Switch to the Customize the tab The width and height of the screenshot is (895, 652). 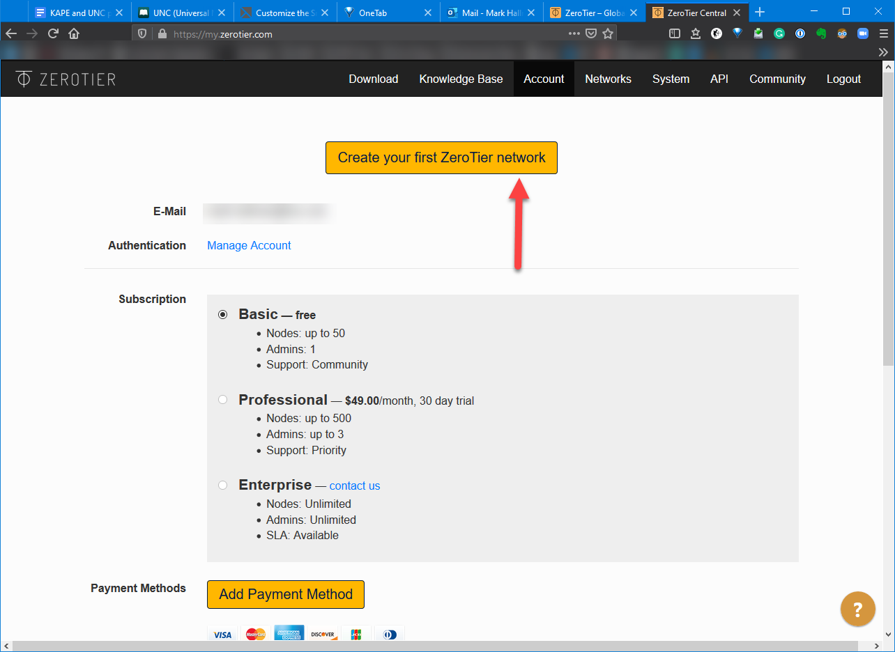[x=284, y=13]
